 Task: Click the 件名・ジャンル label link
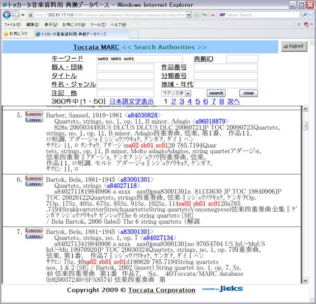(x=74, y=84)
